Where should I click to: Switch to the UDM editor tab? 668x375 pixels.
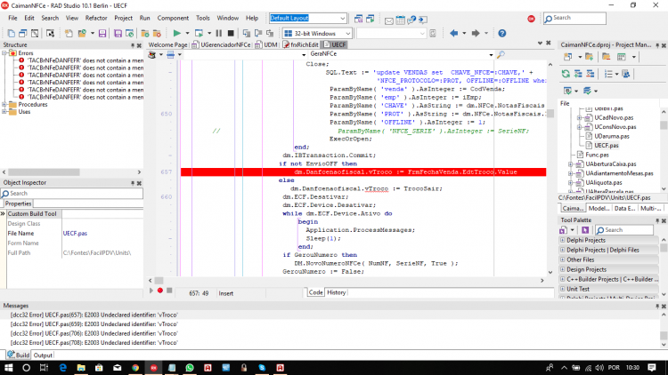(x=266, y=44)
